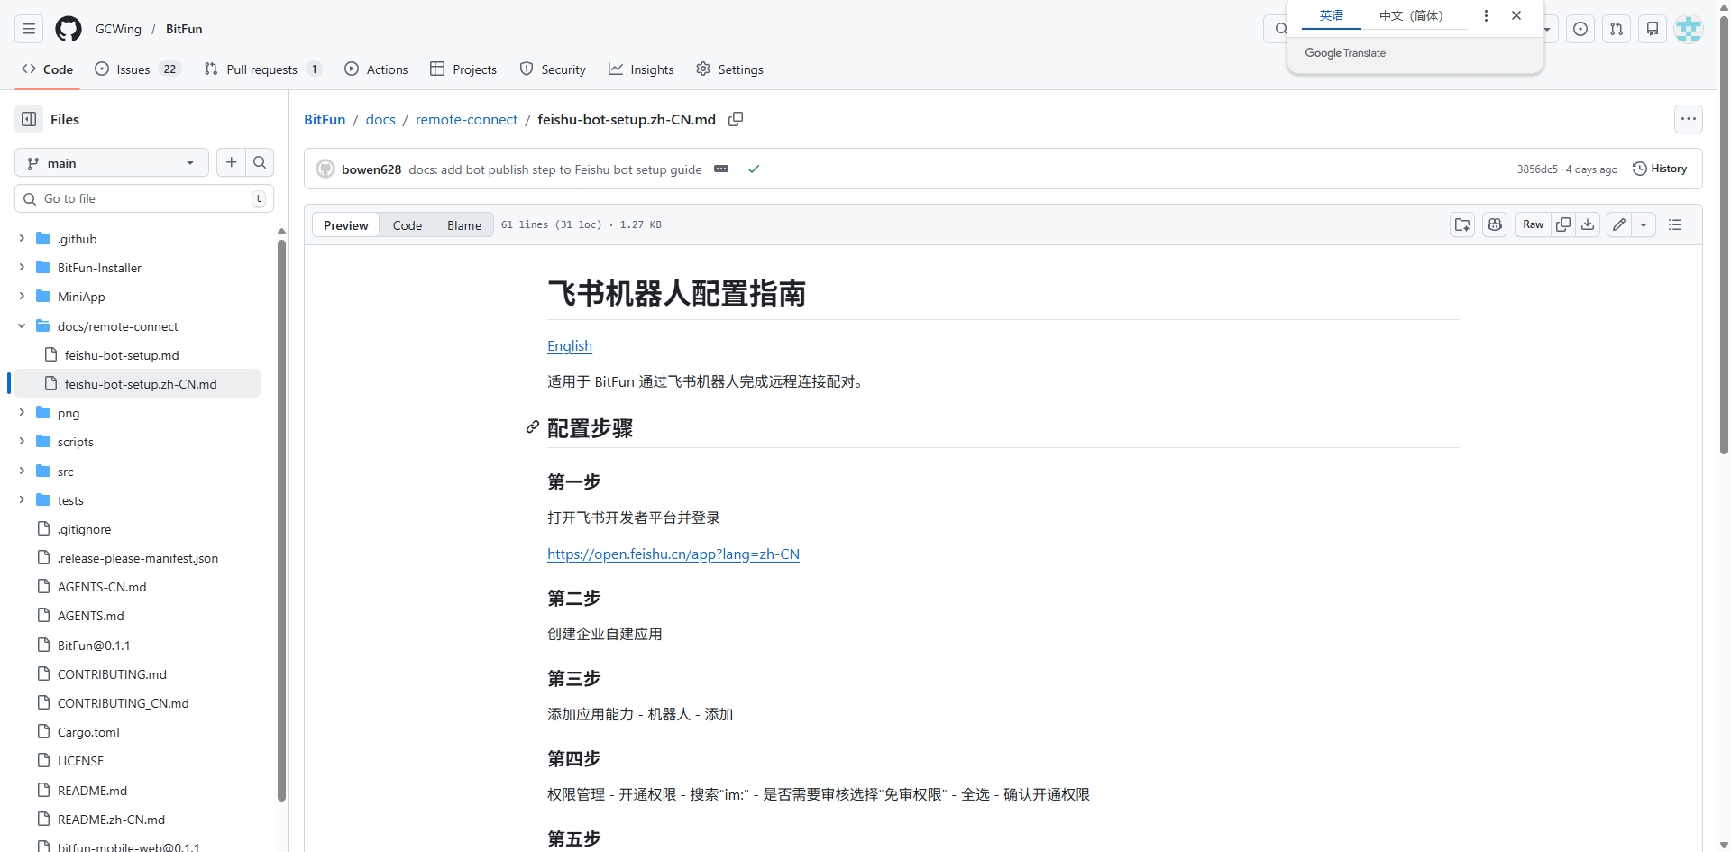View the commit check status checkmark

(754, 169)
